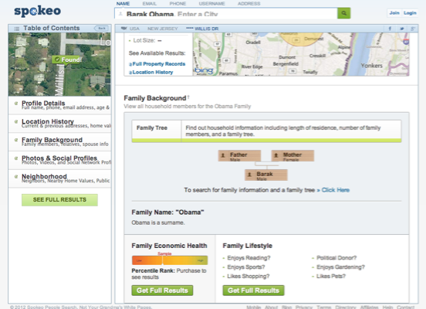Click the aerial photo thumbnail
426x309 pixels.
(x=59, y=64)
